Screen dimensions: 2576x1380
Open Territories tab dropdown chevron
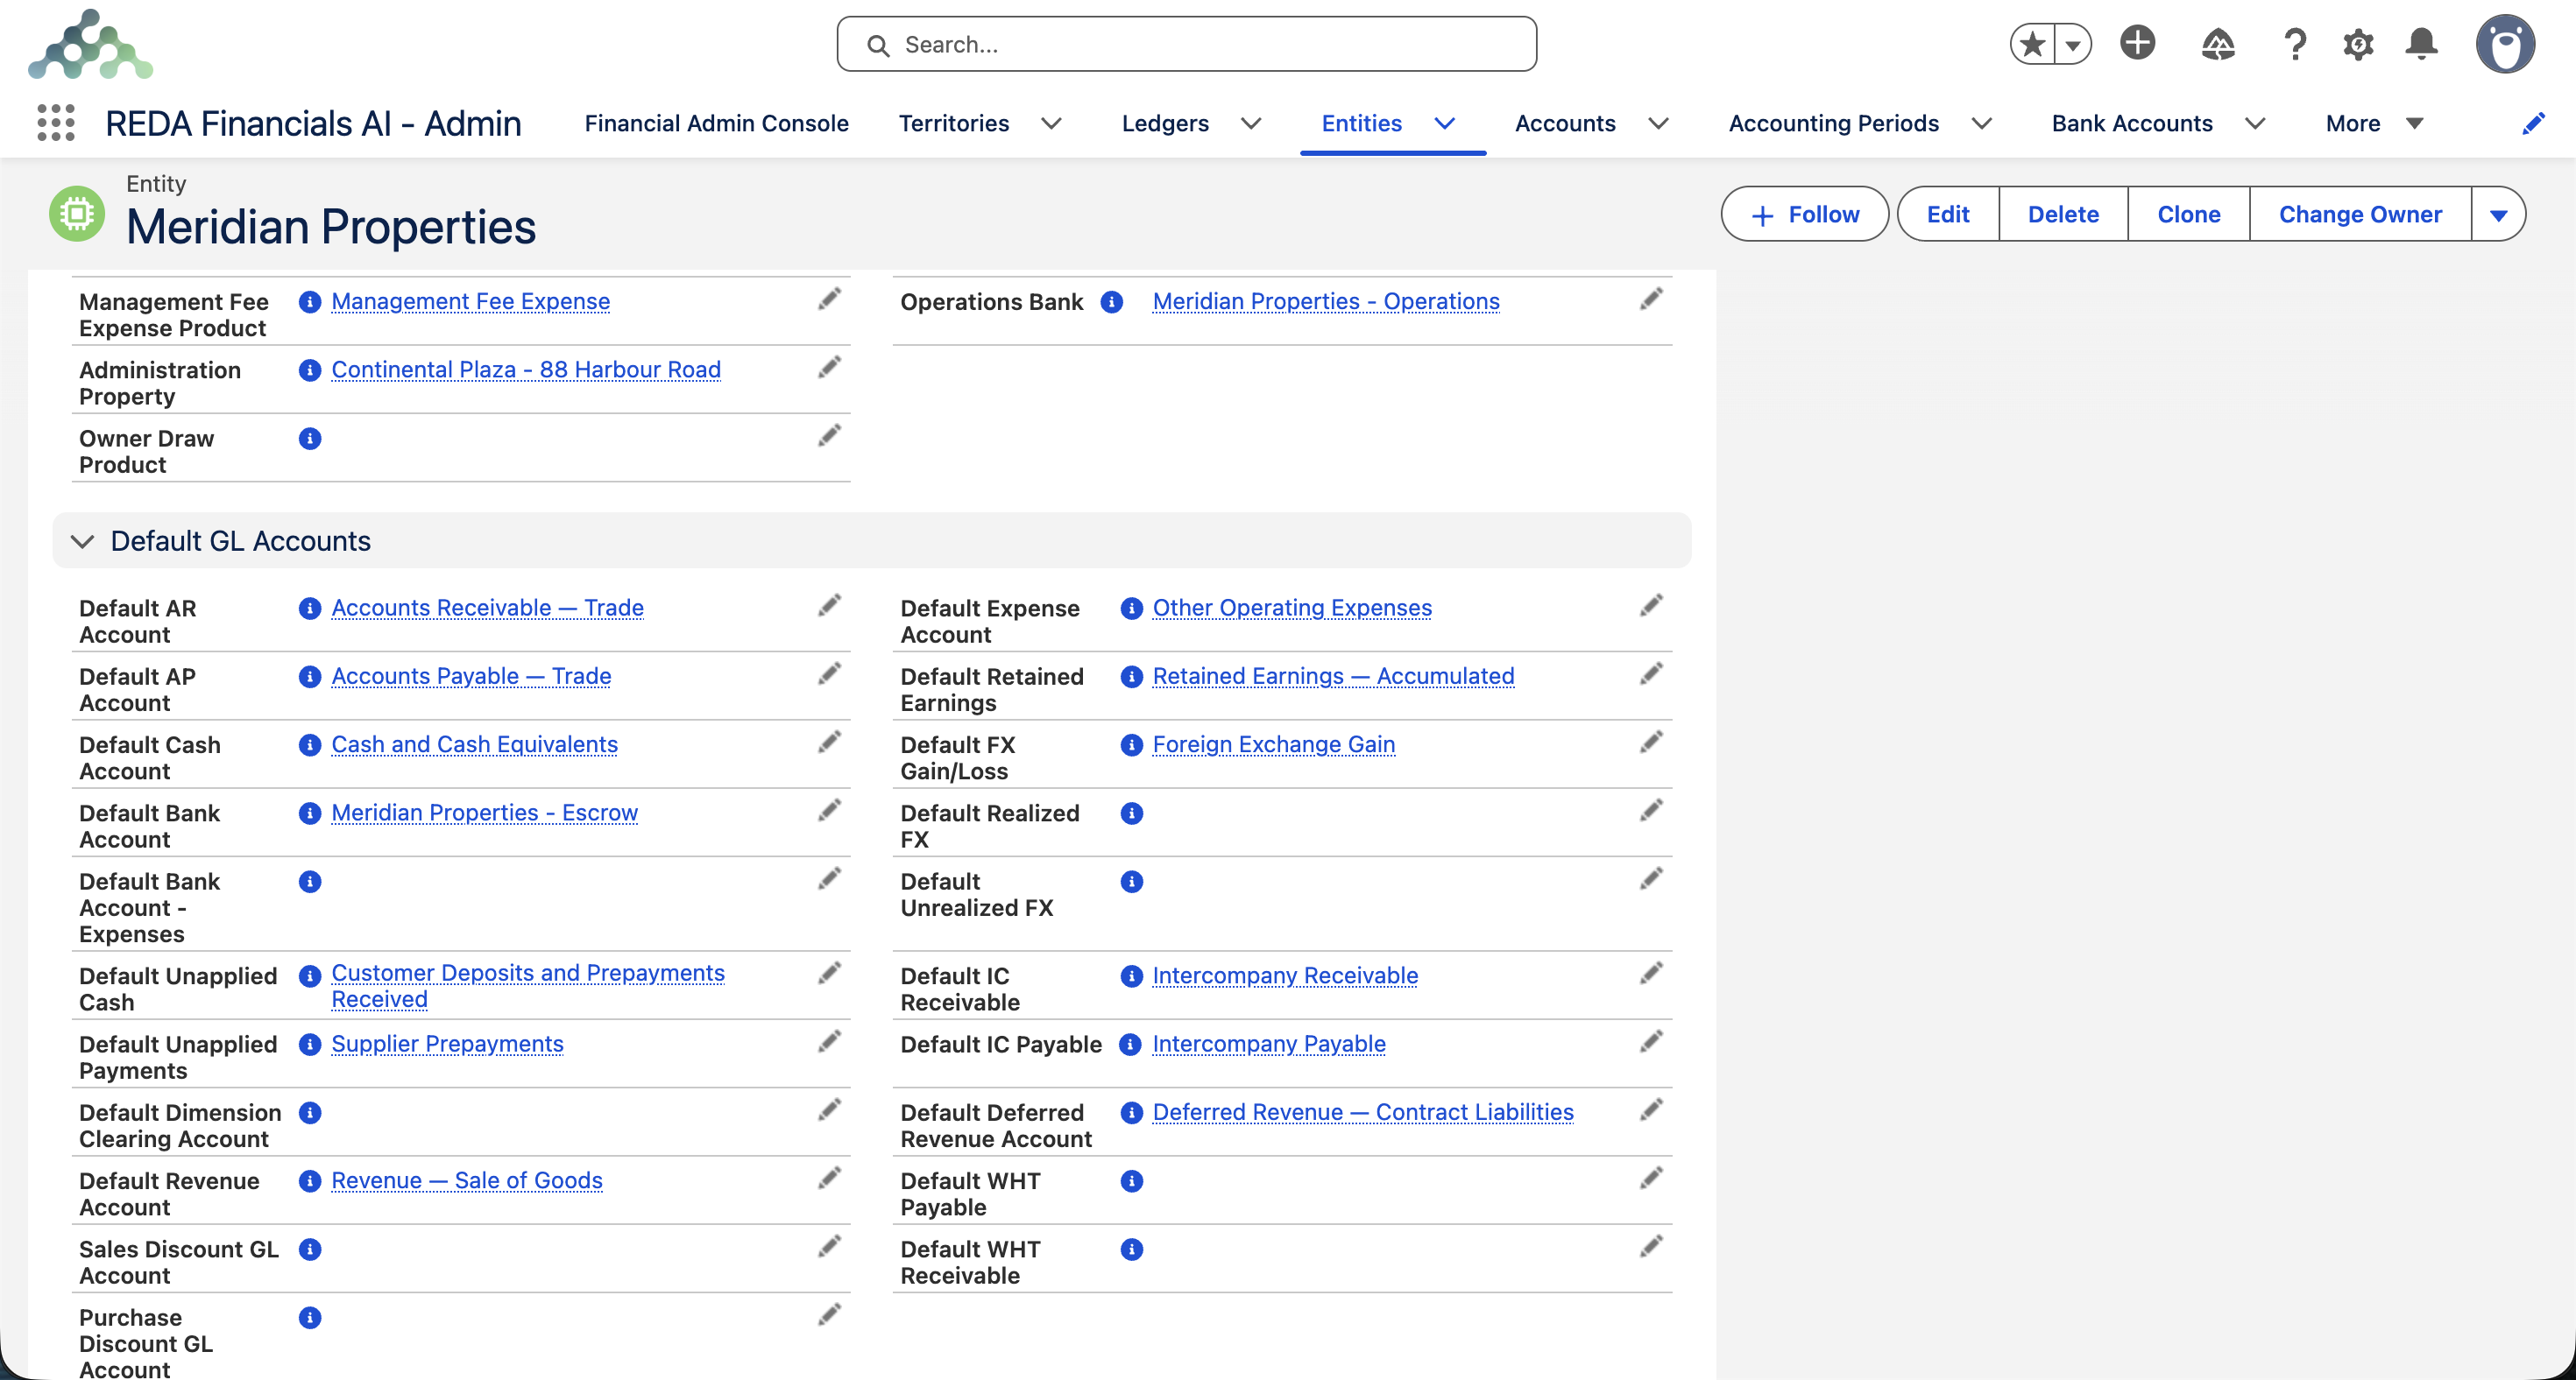pyautogui.click(x=1051, y=123)
